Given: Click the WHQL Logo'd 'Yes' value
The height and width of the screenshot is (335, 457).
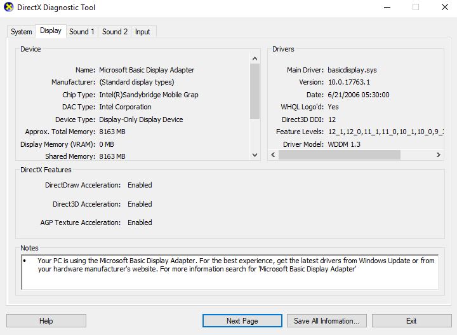Looking at the screenshot, I should [x=333, y=107].
